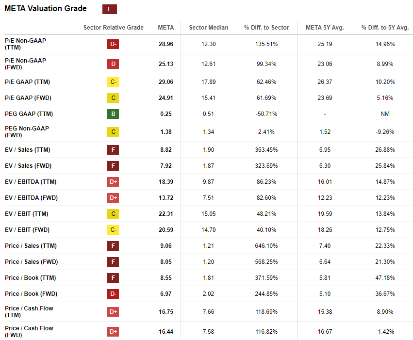This screenshot has width=413, height=340.
Task: Click the % Diff. to 5Y Avg. column header
Action: 385,28
